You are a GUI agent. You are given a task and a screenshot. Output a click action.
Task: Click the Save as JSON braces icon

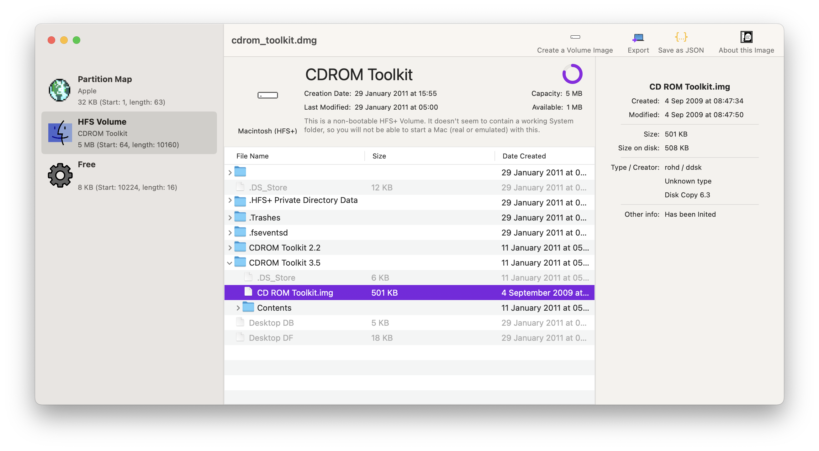tap(681, 37)
